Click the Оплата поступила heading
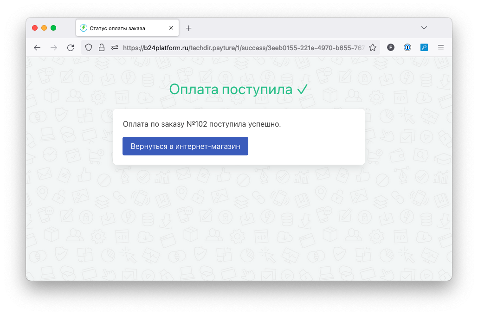478x315 pixels. tap(239, 90)
